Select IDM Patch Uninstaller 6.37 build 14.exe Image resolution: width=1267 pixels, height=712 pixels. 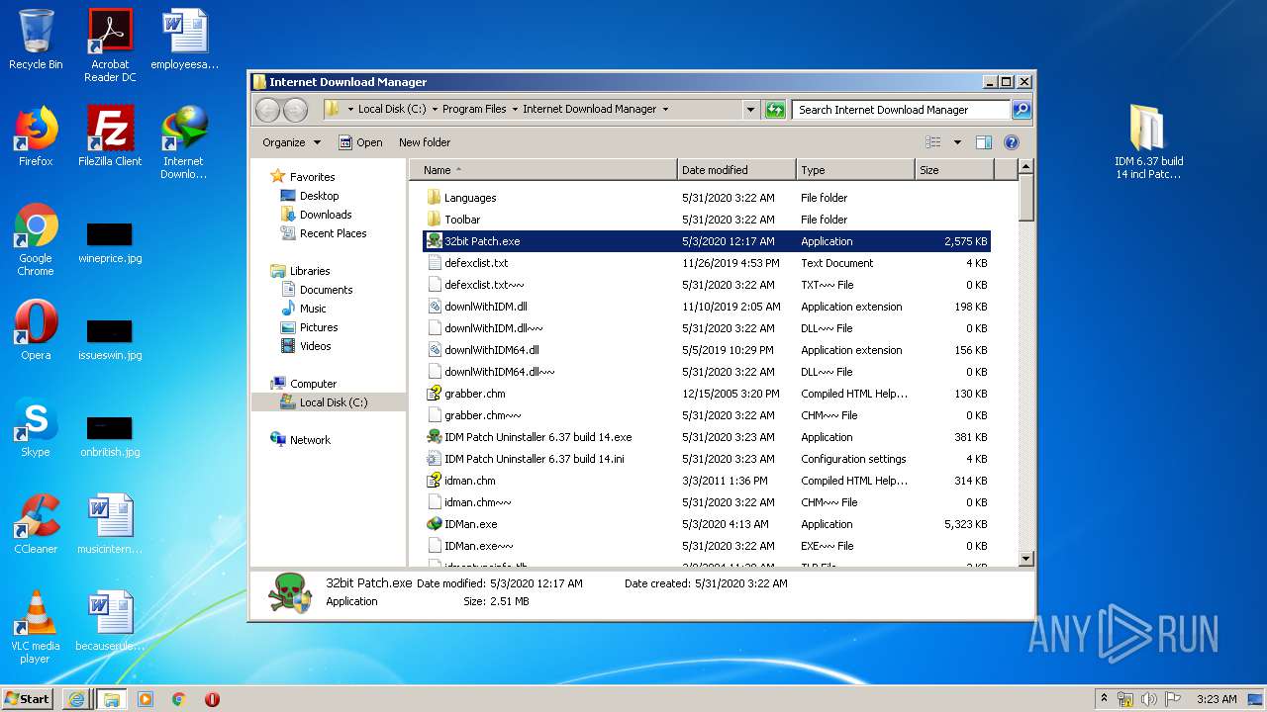(707, 437)
